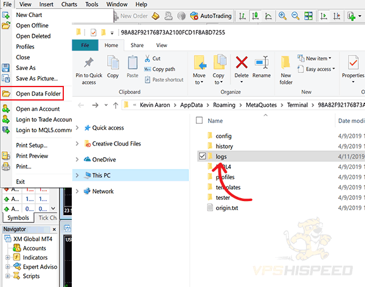
Task: Expand the This PC node
Action: [x=77, y=175]
